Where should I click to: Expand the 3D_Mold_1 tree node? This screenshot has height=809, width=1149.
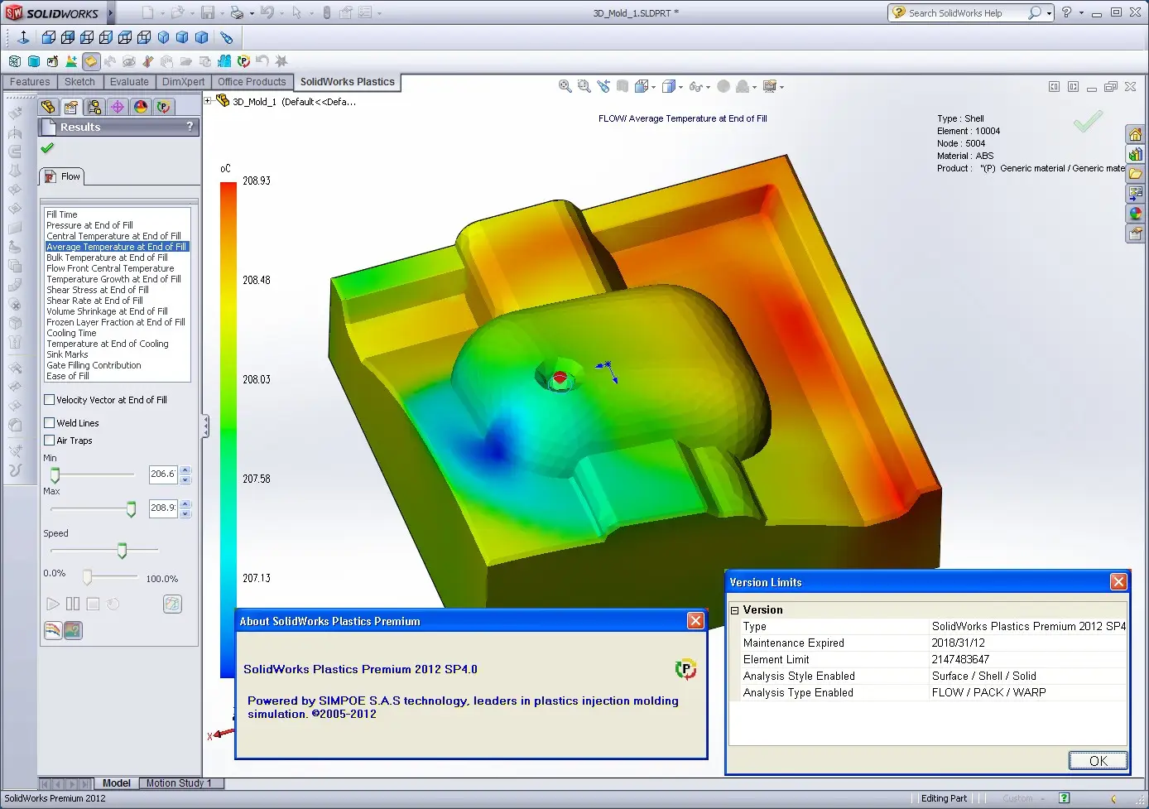coord(209,101)
